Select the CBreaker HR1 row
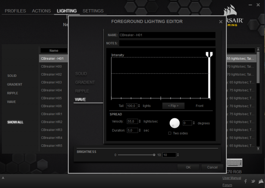Image resolution: width=265 pixels, height=188 pixels. pos(53,114)
